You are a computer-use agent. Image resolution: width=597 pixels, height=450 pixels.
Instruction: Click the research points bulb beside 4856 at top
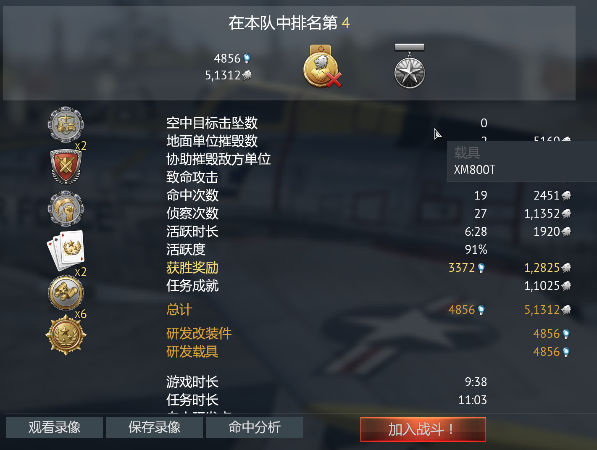pos(247,58)
